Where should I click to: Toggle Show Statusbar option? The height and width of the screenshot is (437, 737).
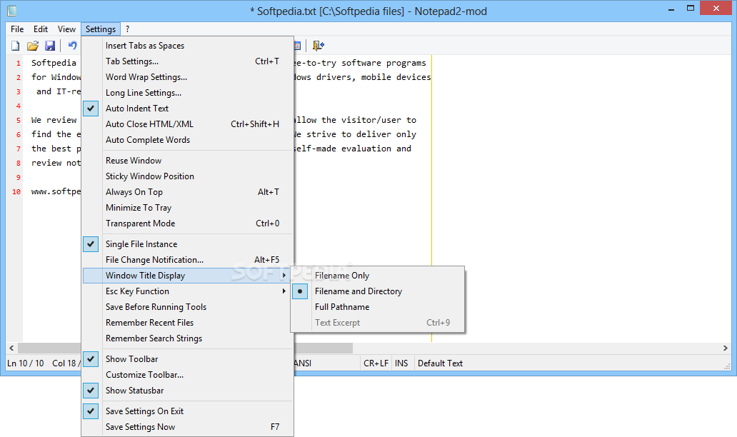[x=187, y=391]
